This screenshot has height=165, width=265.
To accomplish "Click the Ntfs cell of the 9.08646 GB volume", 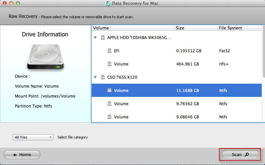I will [223, 117].
